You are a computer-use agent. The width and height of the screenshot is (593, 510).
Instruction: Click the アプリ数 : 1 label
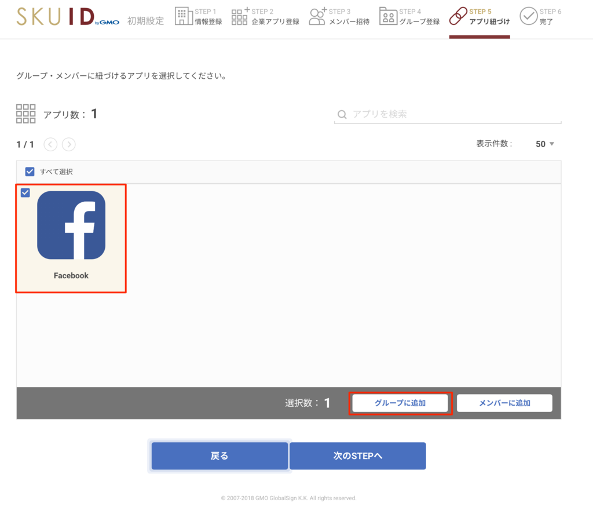70,114
